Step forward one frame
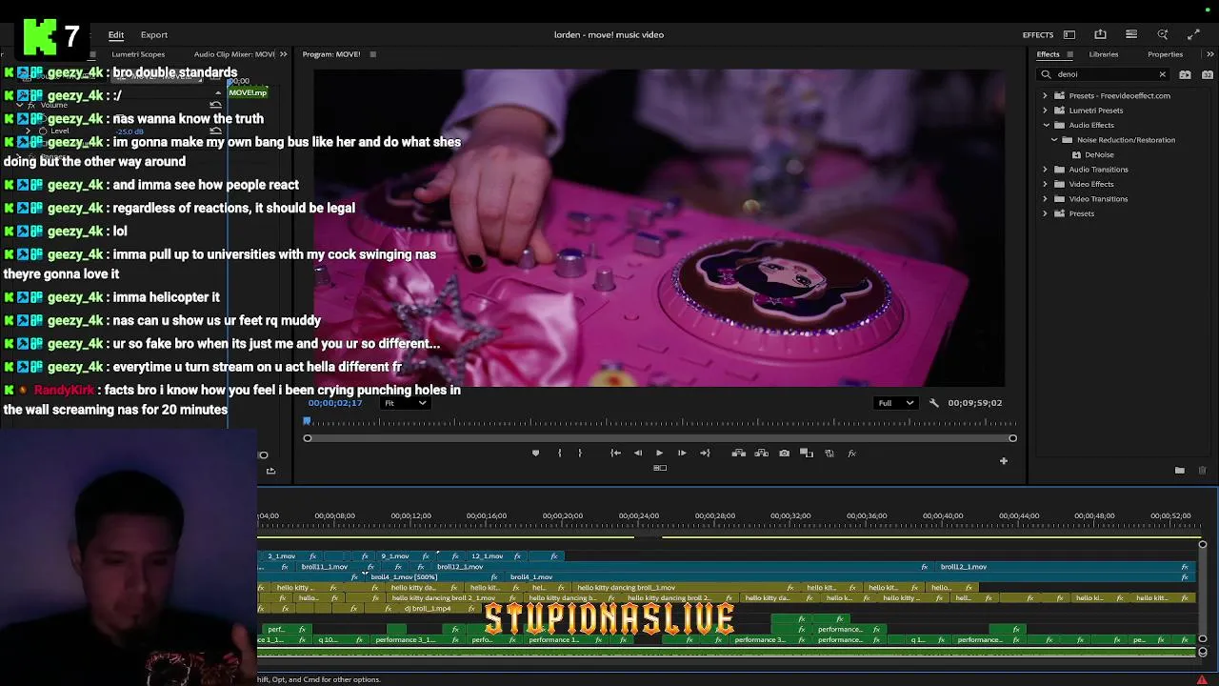 (x=682, y=454)
